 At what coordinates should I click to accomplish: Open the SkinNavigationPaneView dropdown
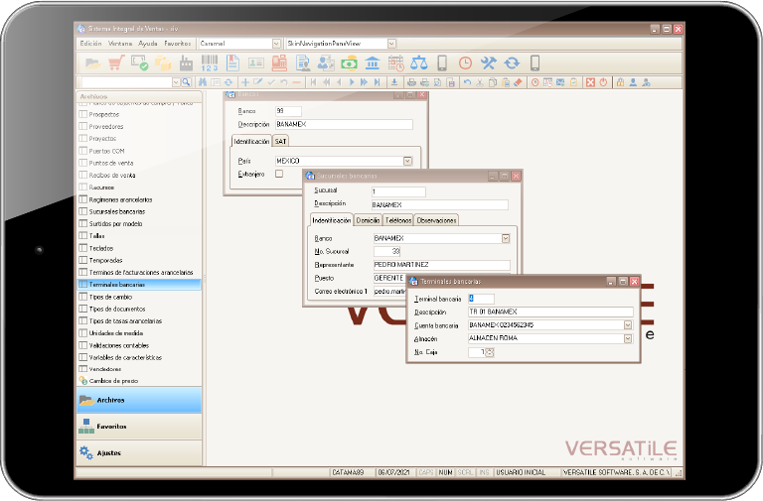pos(391,44)
